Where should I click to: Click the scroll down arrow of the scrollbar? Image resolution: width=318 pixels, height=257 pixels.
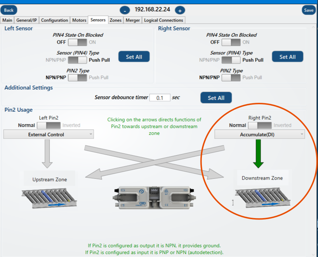pos(313,255)
